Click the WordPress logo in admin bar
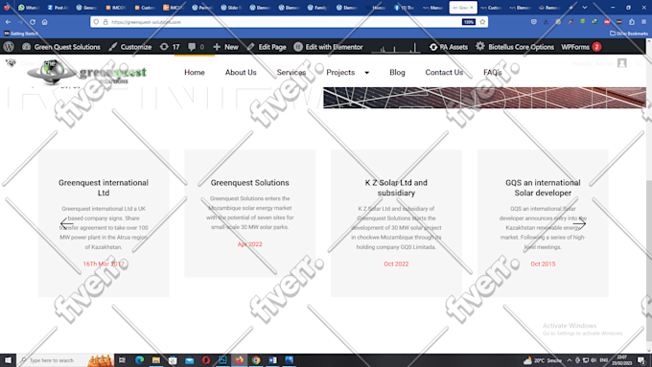Image resolution: width=652 pixels, height=367 pixels. pyautogui.click(x=9, y=47)
